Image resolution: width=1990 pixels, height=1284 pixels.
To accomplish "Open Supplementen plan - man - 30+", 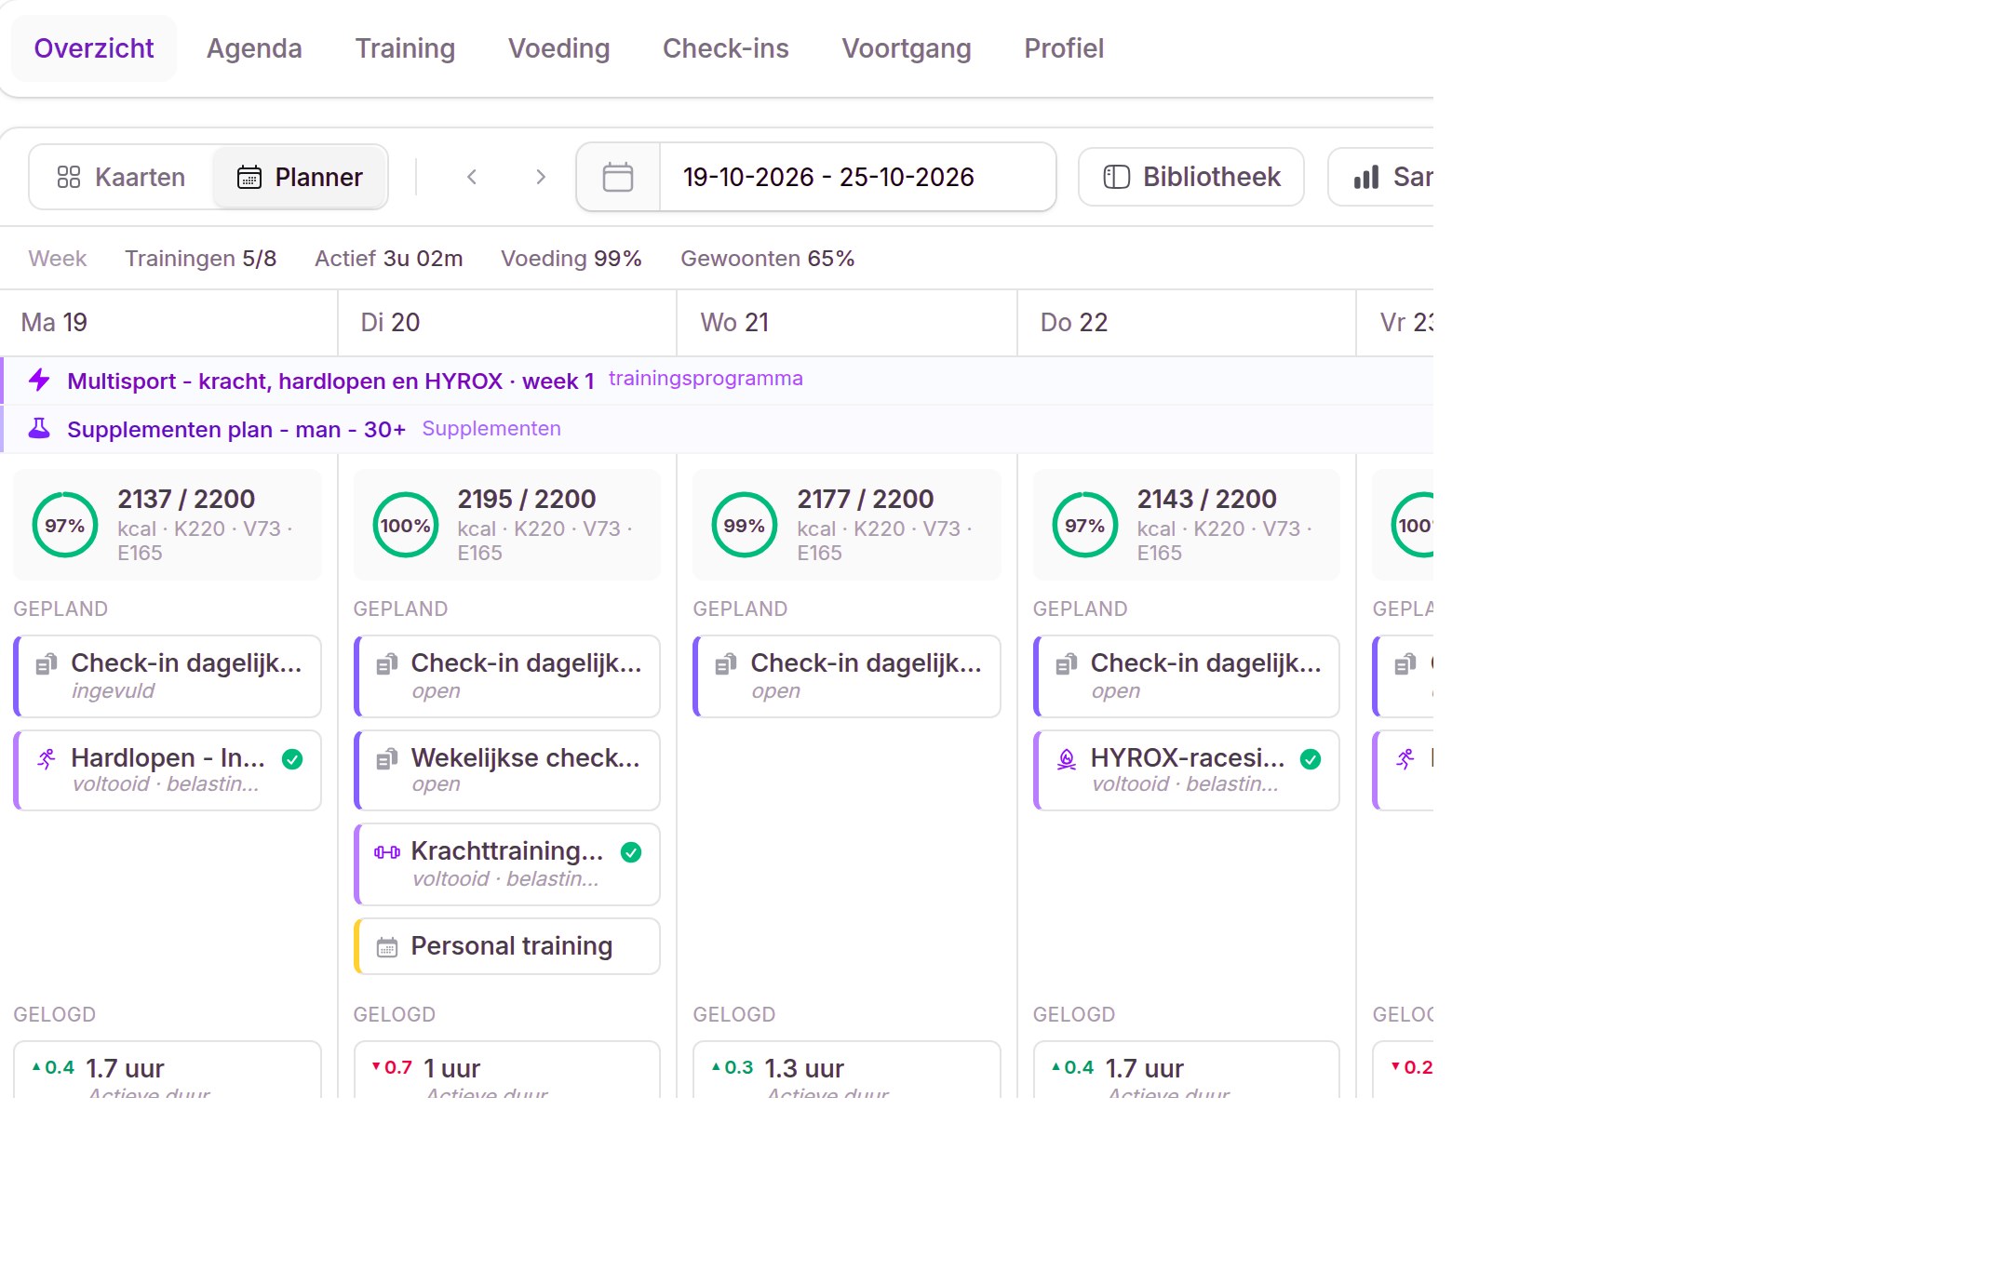I will (236, 430).
